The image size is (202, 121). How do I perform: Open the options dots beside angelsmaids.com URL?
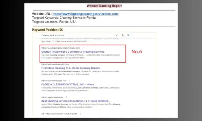[x=66, y=97]
